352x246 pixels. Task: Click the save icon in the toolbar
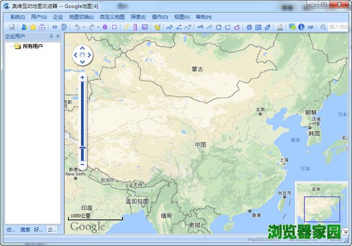coord(11,27)
